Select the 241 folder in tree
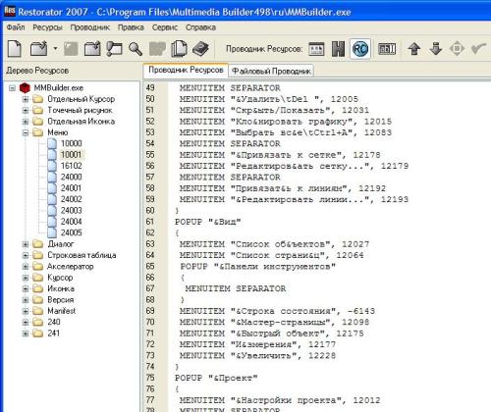491x412 pixels. point(54,334)
